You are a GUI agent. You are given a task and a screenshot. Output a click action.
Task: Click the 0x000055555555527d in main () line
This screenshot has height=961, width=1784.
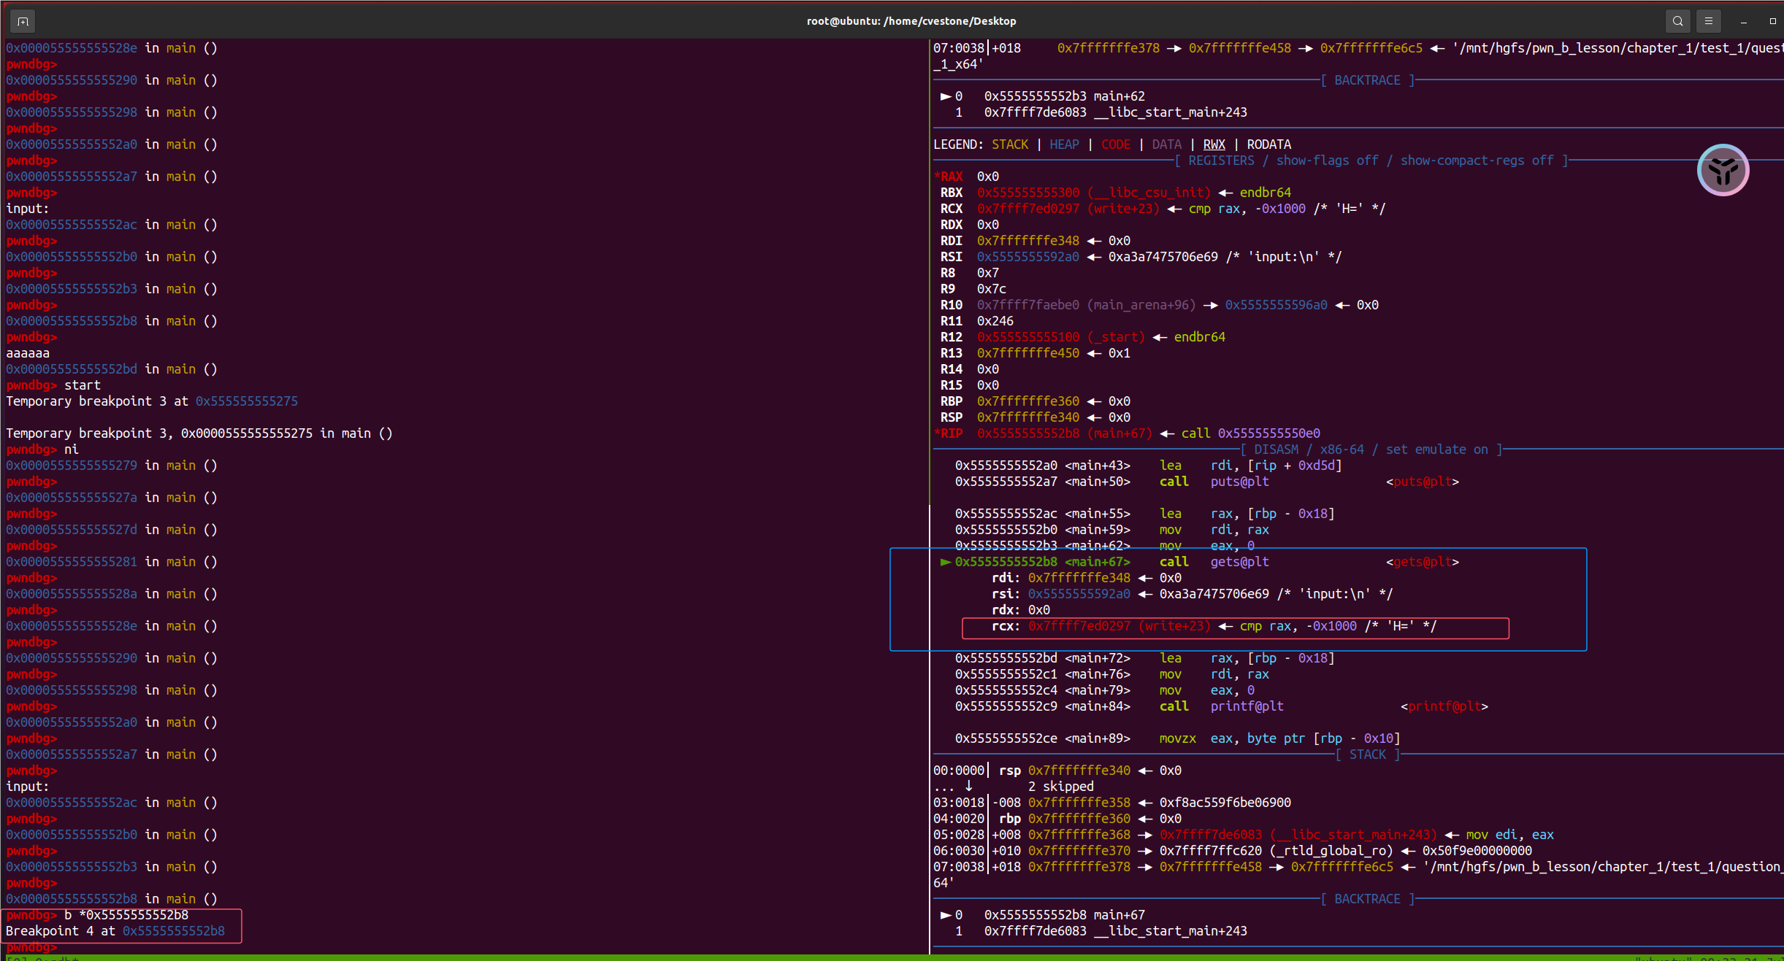point(112,530)
